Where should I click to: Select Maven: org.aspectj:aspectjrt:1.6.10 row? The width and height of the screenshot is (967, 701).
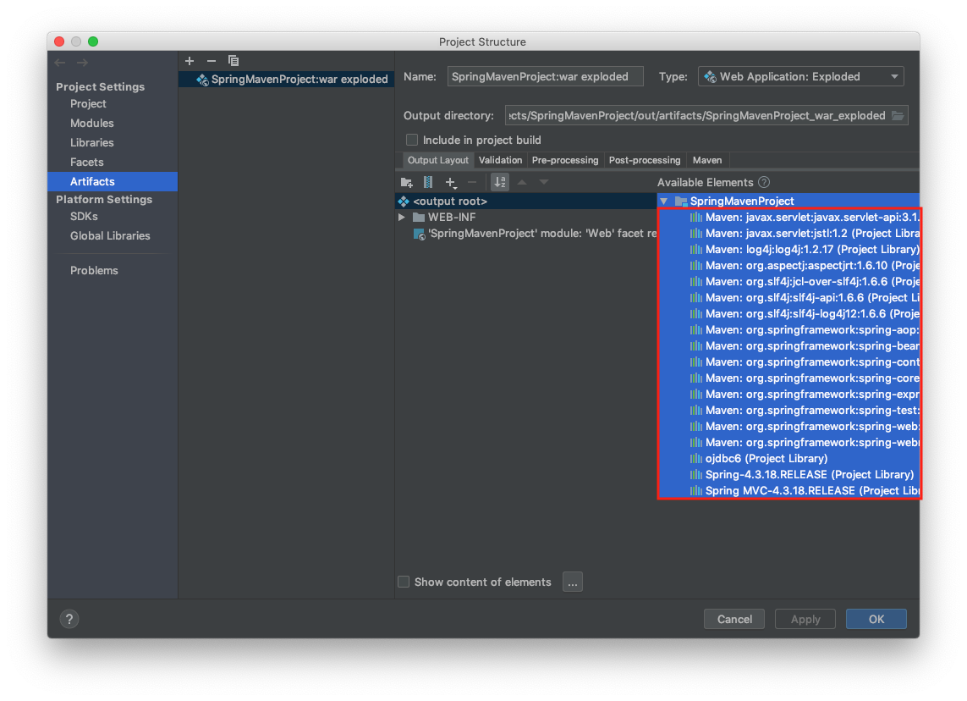[789, 265]
